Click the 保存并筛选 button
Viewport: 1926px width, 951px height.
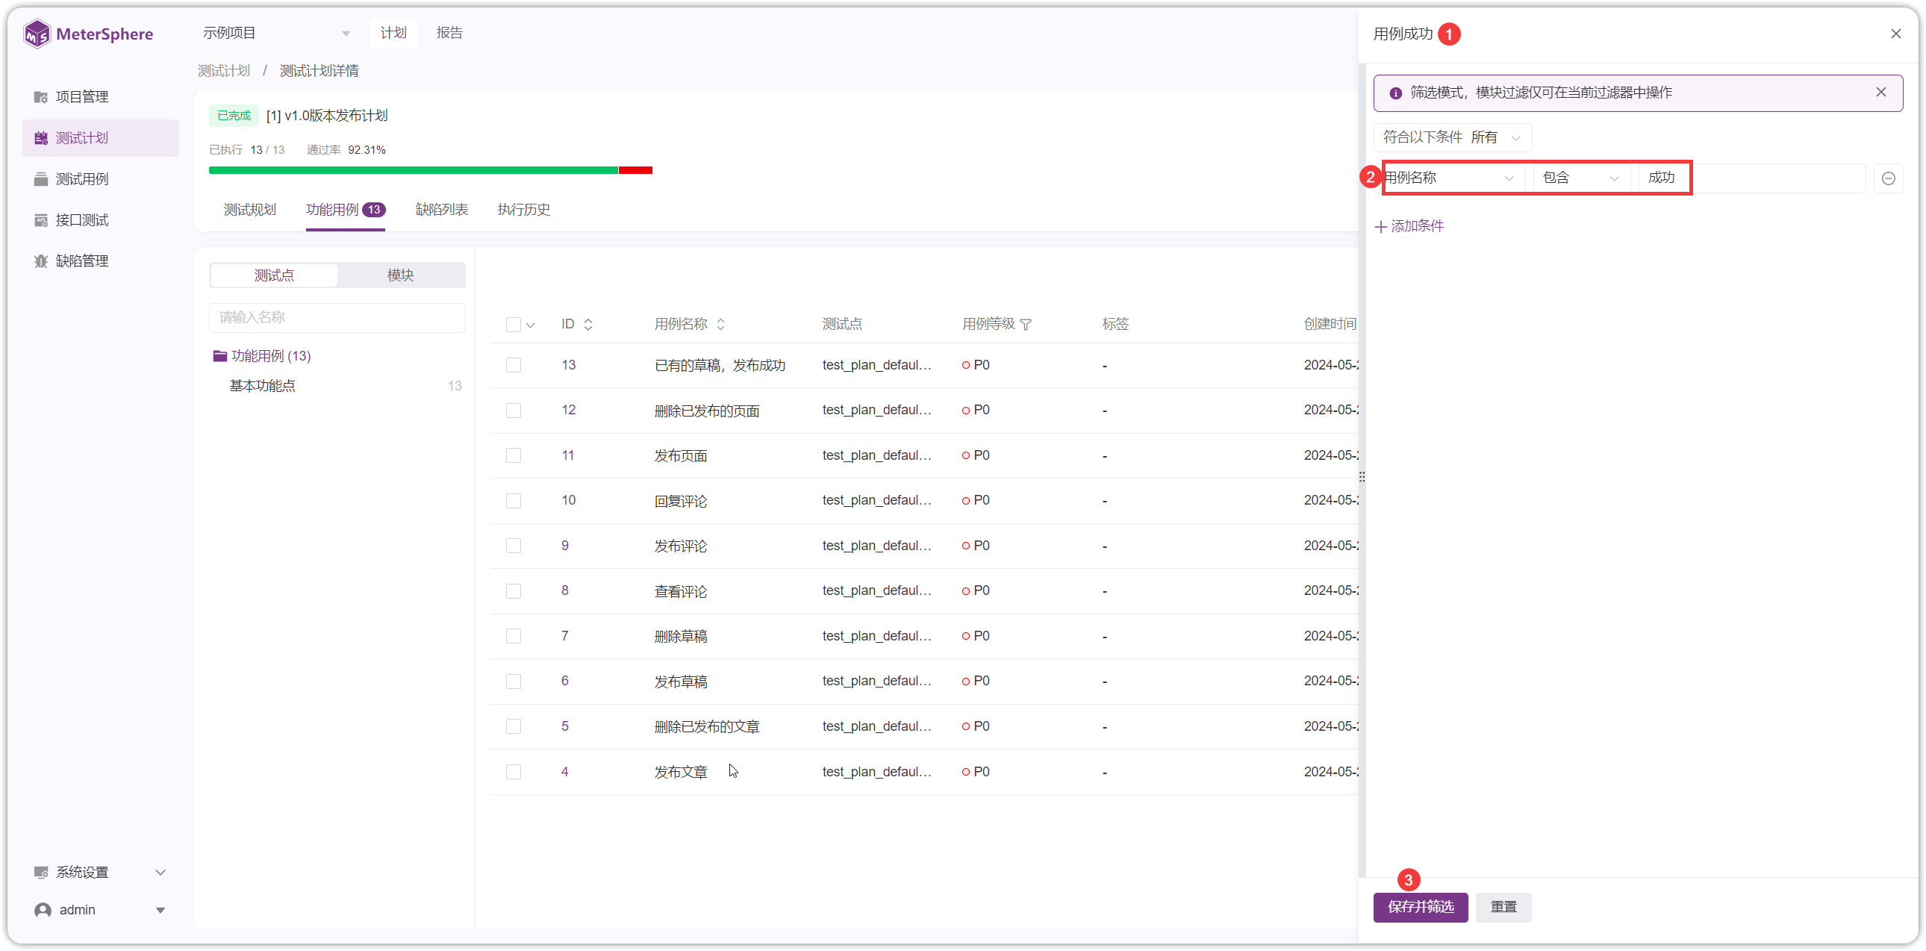[x=1421, y=908]
